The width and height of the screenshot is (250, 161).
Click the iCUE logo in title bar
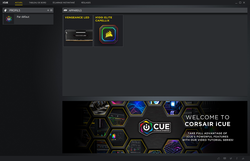pos(5,2)
